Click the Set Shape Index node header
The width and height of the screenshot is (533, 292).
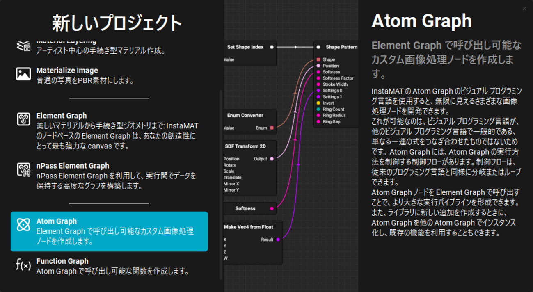(245, 47)
